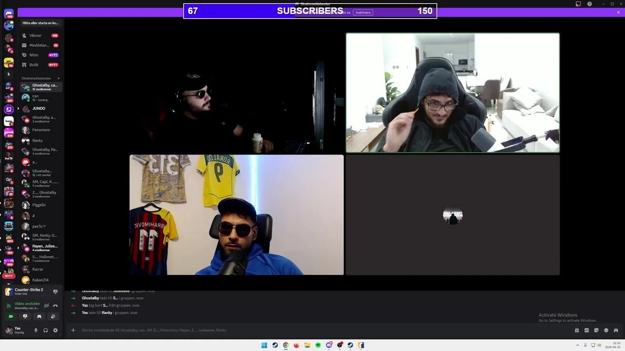Open attachment plus button in message box

pyautogui.click(x=73, y=330)
